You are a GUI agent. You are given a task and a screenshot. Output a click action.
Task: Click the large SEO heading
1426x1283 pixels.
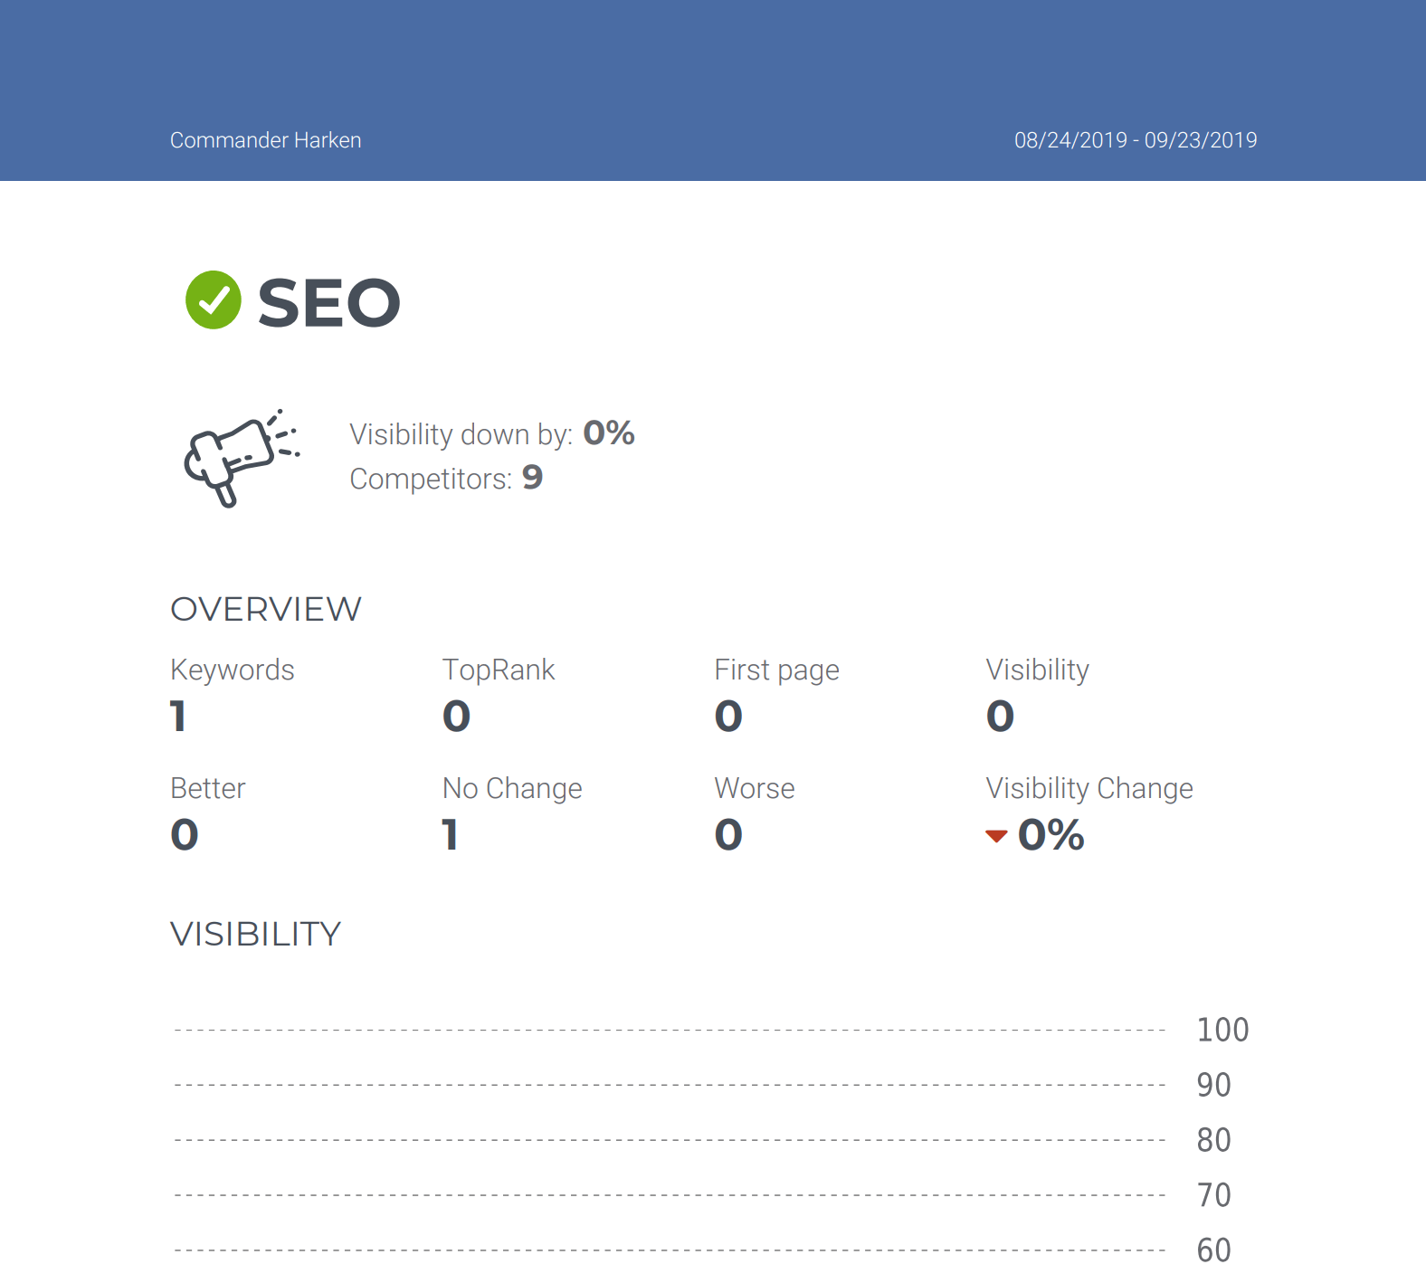[x=329, y=303]
